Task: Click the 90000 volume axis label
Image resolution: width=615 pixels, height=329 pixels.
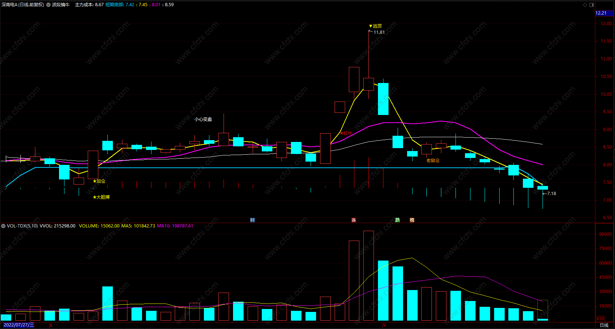Action: click(x=606, y=234)
